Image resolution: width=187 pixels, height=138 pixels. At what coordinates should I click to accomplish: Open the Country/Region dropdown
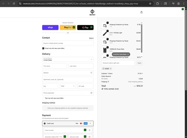click(68, 59)
